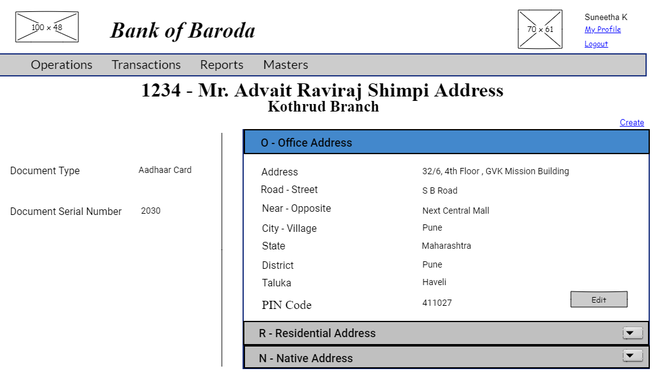Click the City - Village label

pos(289,228)
